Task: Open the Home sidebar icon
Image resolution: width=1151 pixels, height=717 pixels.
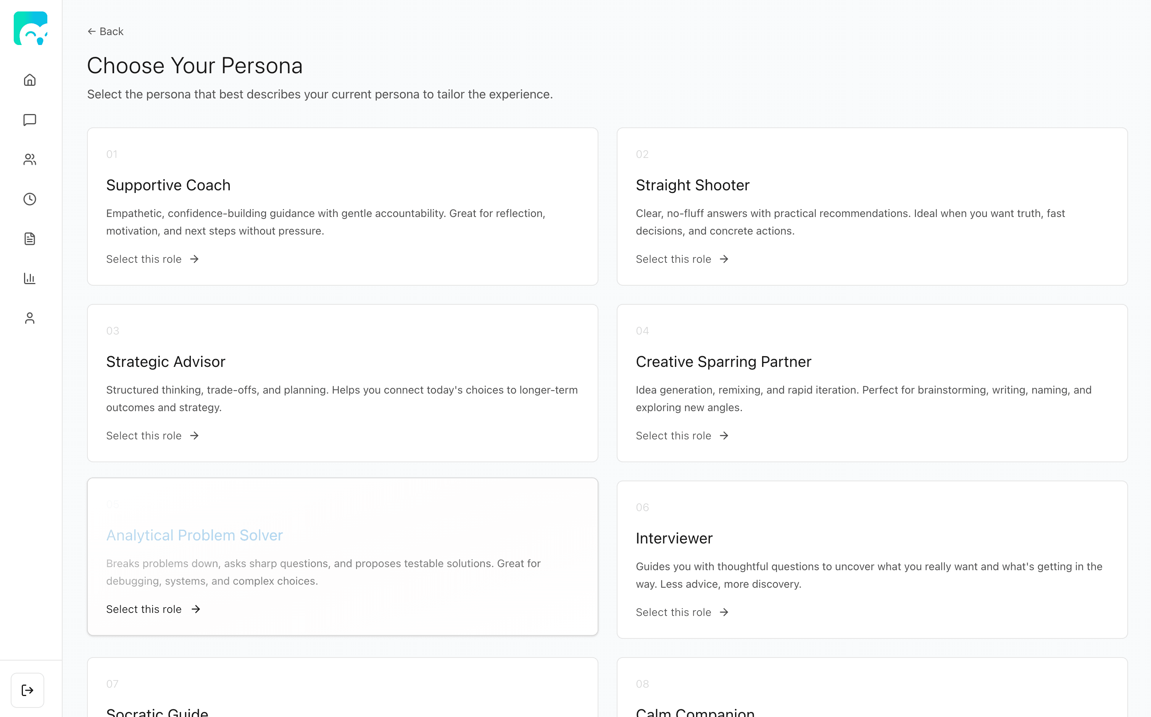Action: [x=30, y=80]
